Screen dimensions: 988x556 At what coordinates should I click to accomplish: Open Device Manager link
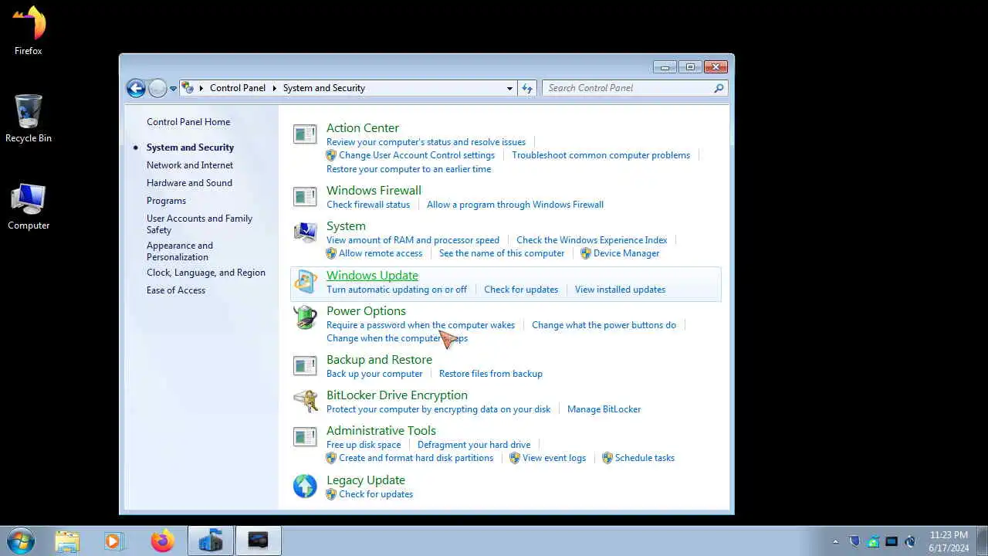tap(626, 253)
